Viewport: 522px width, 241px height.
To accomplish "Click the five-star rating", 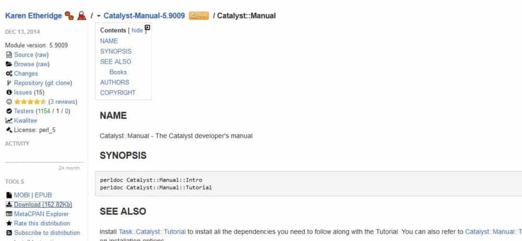I will pyautogui.click(x=30, y=102).
